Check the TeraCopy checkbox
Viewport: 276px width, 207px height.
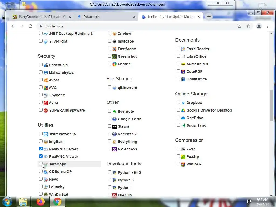[41, 164]
